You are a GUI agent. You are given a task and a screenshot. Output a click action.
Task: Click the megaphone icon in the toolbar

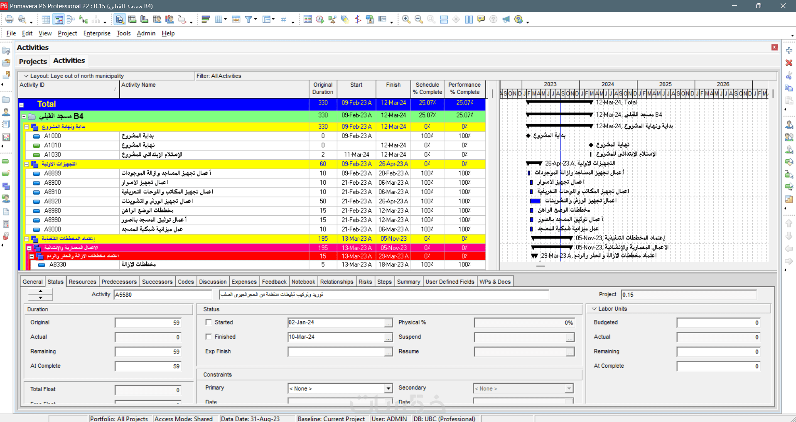(506, 20)
